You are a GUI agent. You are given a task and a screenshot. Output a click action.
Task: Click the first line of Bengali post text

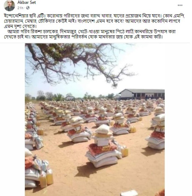pos(94,16)
